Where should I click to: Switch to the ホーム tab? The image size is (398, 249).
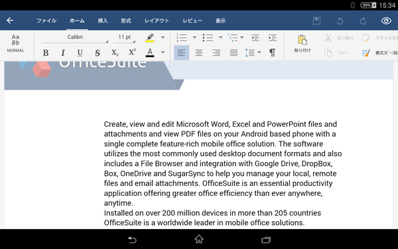77,21
